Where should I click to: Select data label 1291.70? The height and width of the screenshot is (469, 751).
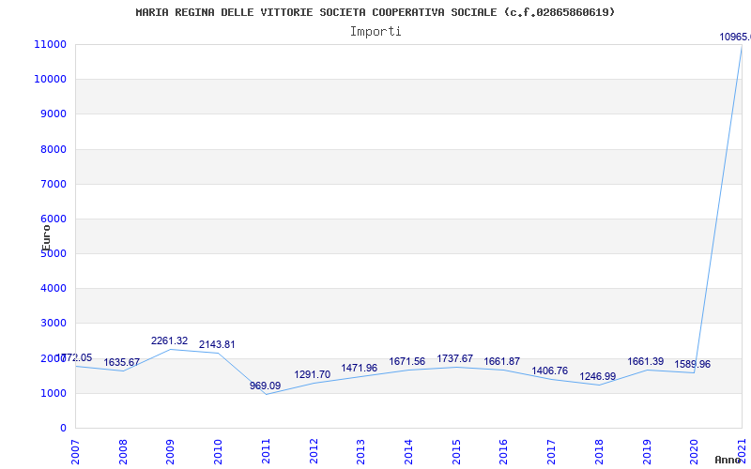(x=313, y=374)
